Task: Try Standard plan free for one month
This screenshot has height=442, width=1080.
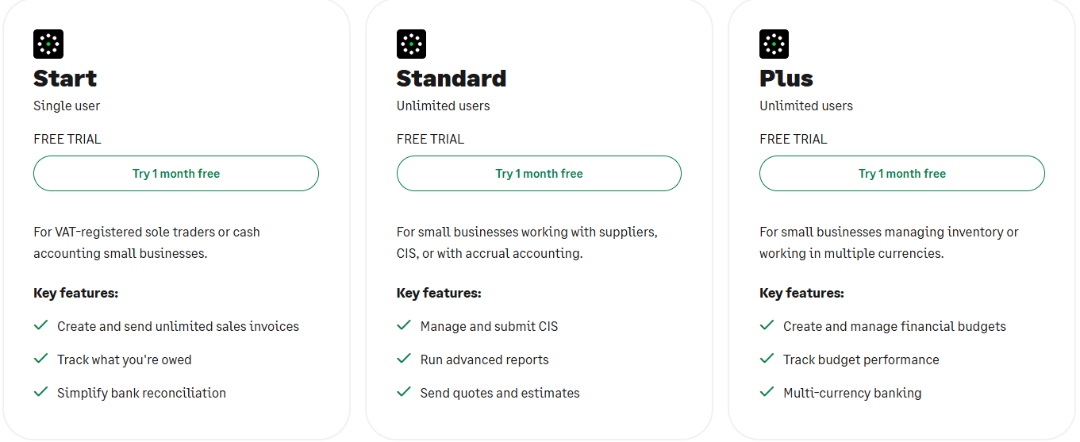Action: 539,174
